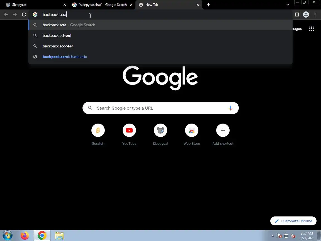Screen dimensions: 321x241
Task: Open Windows Explorer from the taskbar
Action: (59, 236)
